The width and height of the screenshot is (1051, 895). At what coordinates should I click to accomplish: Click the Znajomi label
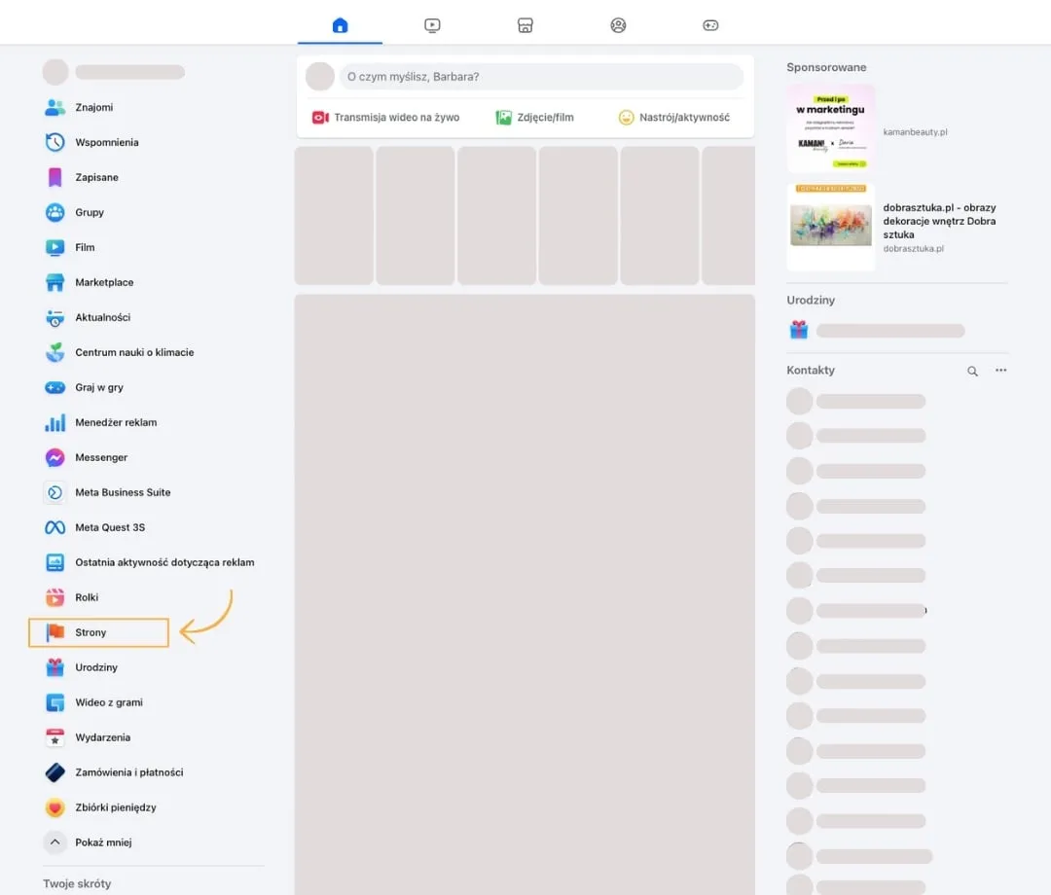pyautogui.click(x=93, y=107)
